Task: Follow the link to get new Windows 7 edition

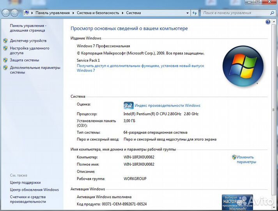Action: coord(140,68)
